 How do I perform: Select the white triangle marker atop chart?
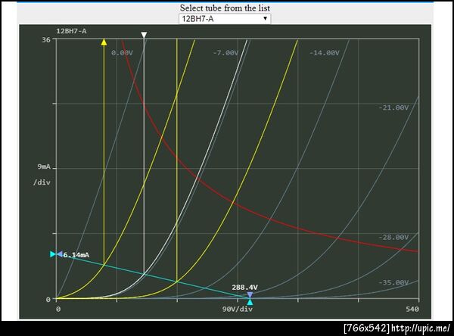pos(144,35)
